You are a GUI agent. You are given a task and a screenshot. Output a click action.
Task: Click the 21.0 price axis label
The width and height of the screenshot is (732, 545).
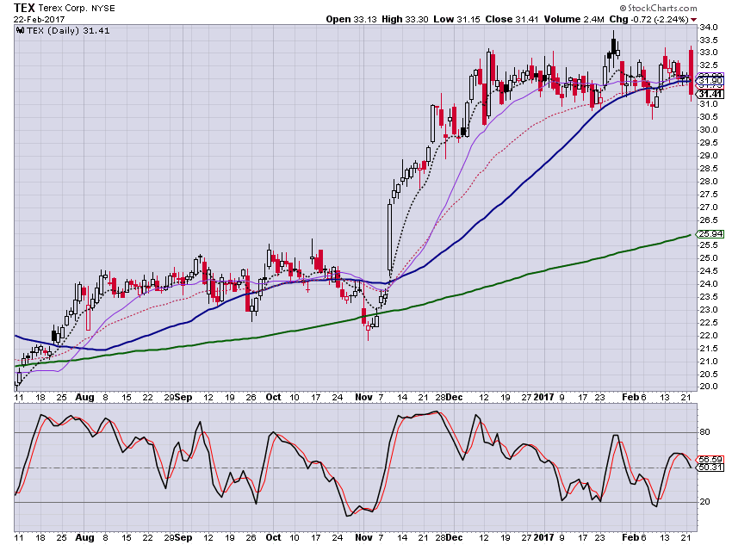coord(708,361)
